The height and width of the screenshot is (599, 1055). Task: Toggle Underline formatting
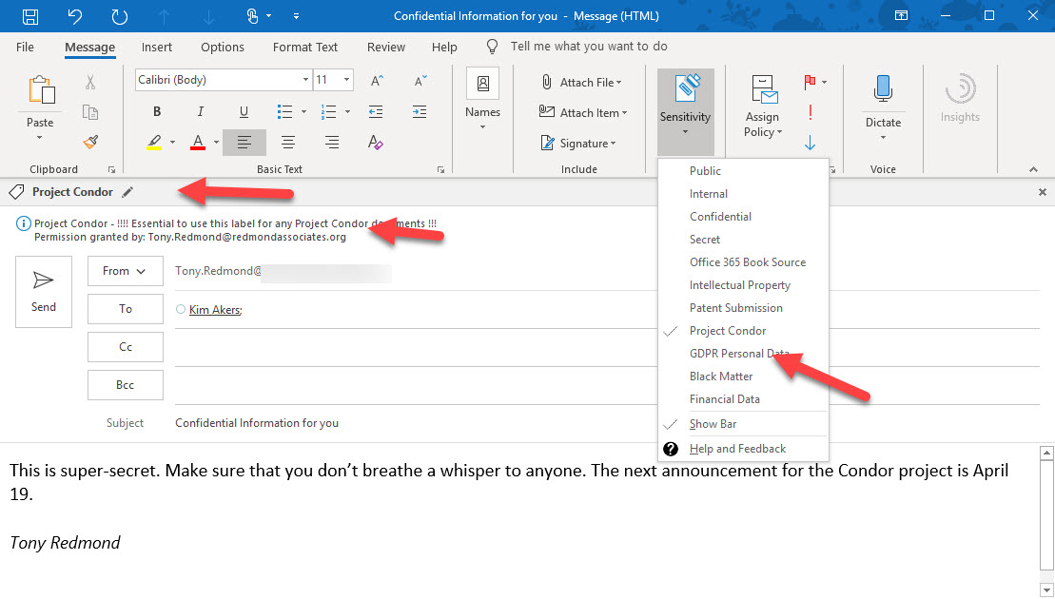(244, 112)
